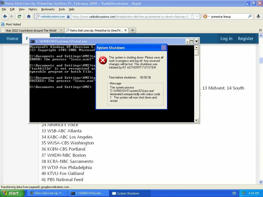The width and height of the screenshot is (263, 197).
Task: Switch to cmd.exe taskbar button
Action: click(89, 193)
